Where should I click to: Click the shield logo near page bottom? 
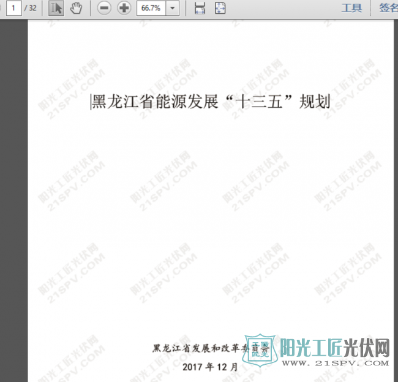pos(258,353)
